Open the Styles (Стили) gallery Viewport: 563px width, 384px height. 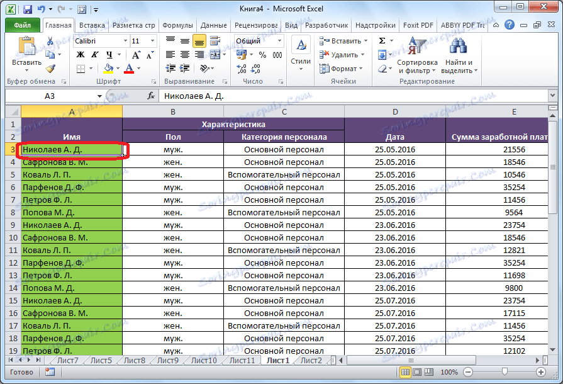pos(301,52)
